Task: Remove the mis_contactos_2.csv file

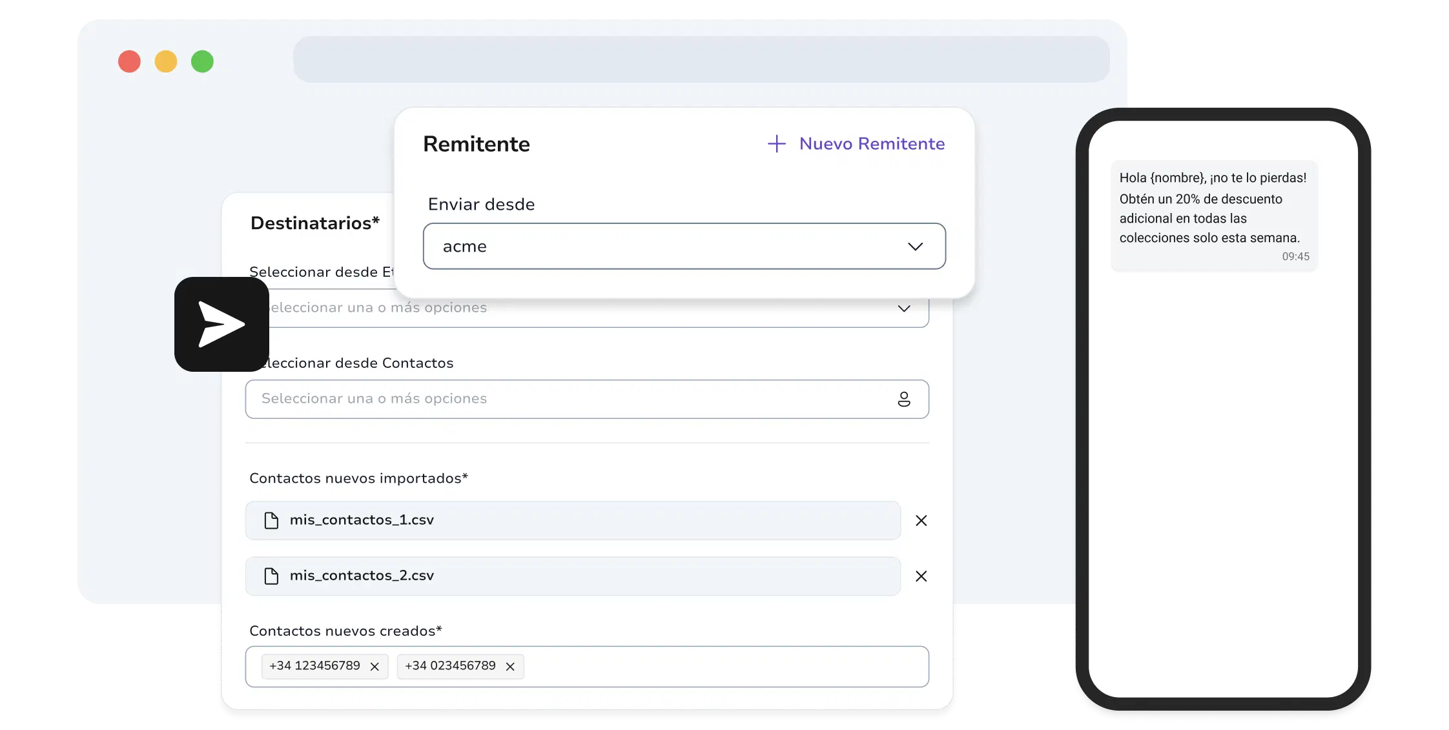Action: tap(921, 576)
